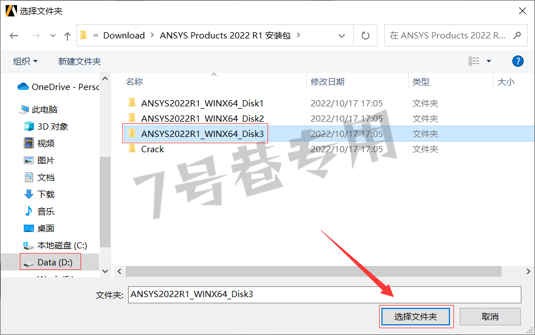The height and width of the screenshot is (335, 535).
Task: Open 桌面 in sidebar
Action: 39,229
